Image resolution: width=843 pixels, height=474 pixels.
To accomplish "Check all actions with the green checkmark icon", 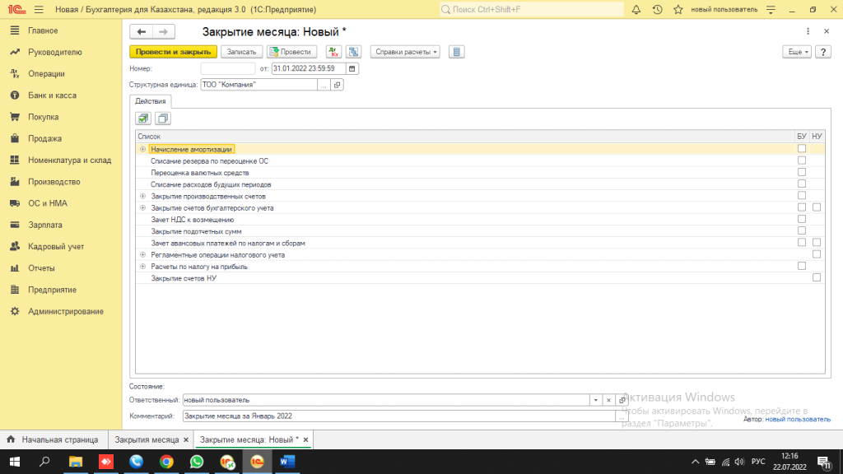I will click(144, 118).
